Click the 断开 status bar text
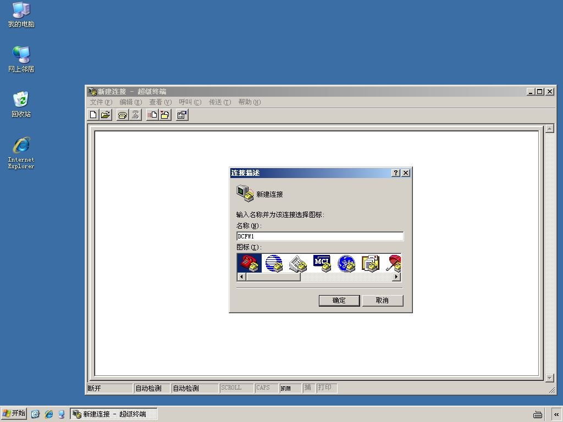This screenshot has height=422, width=563. [x=95, y=388]
